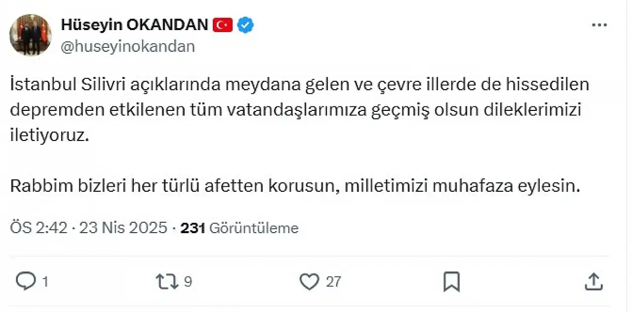Click the display name Hüseyin OKANDAN

click(x=134, y=25)
